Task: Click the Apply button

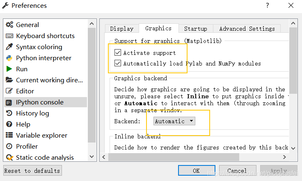Action: 279,170
